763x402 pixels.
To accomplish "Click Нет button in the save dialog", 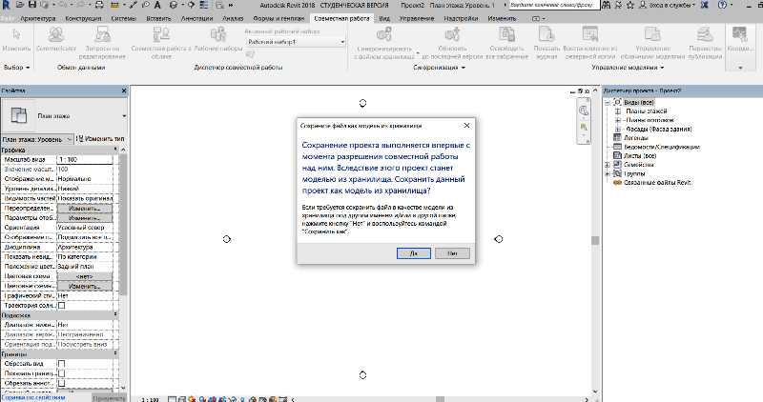I will (x=452, y=253).
